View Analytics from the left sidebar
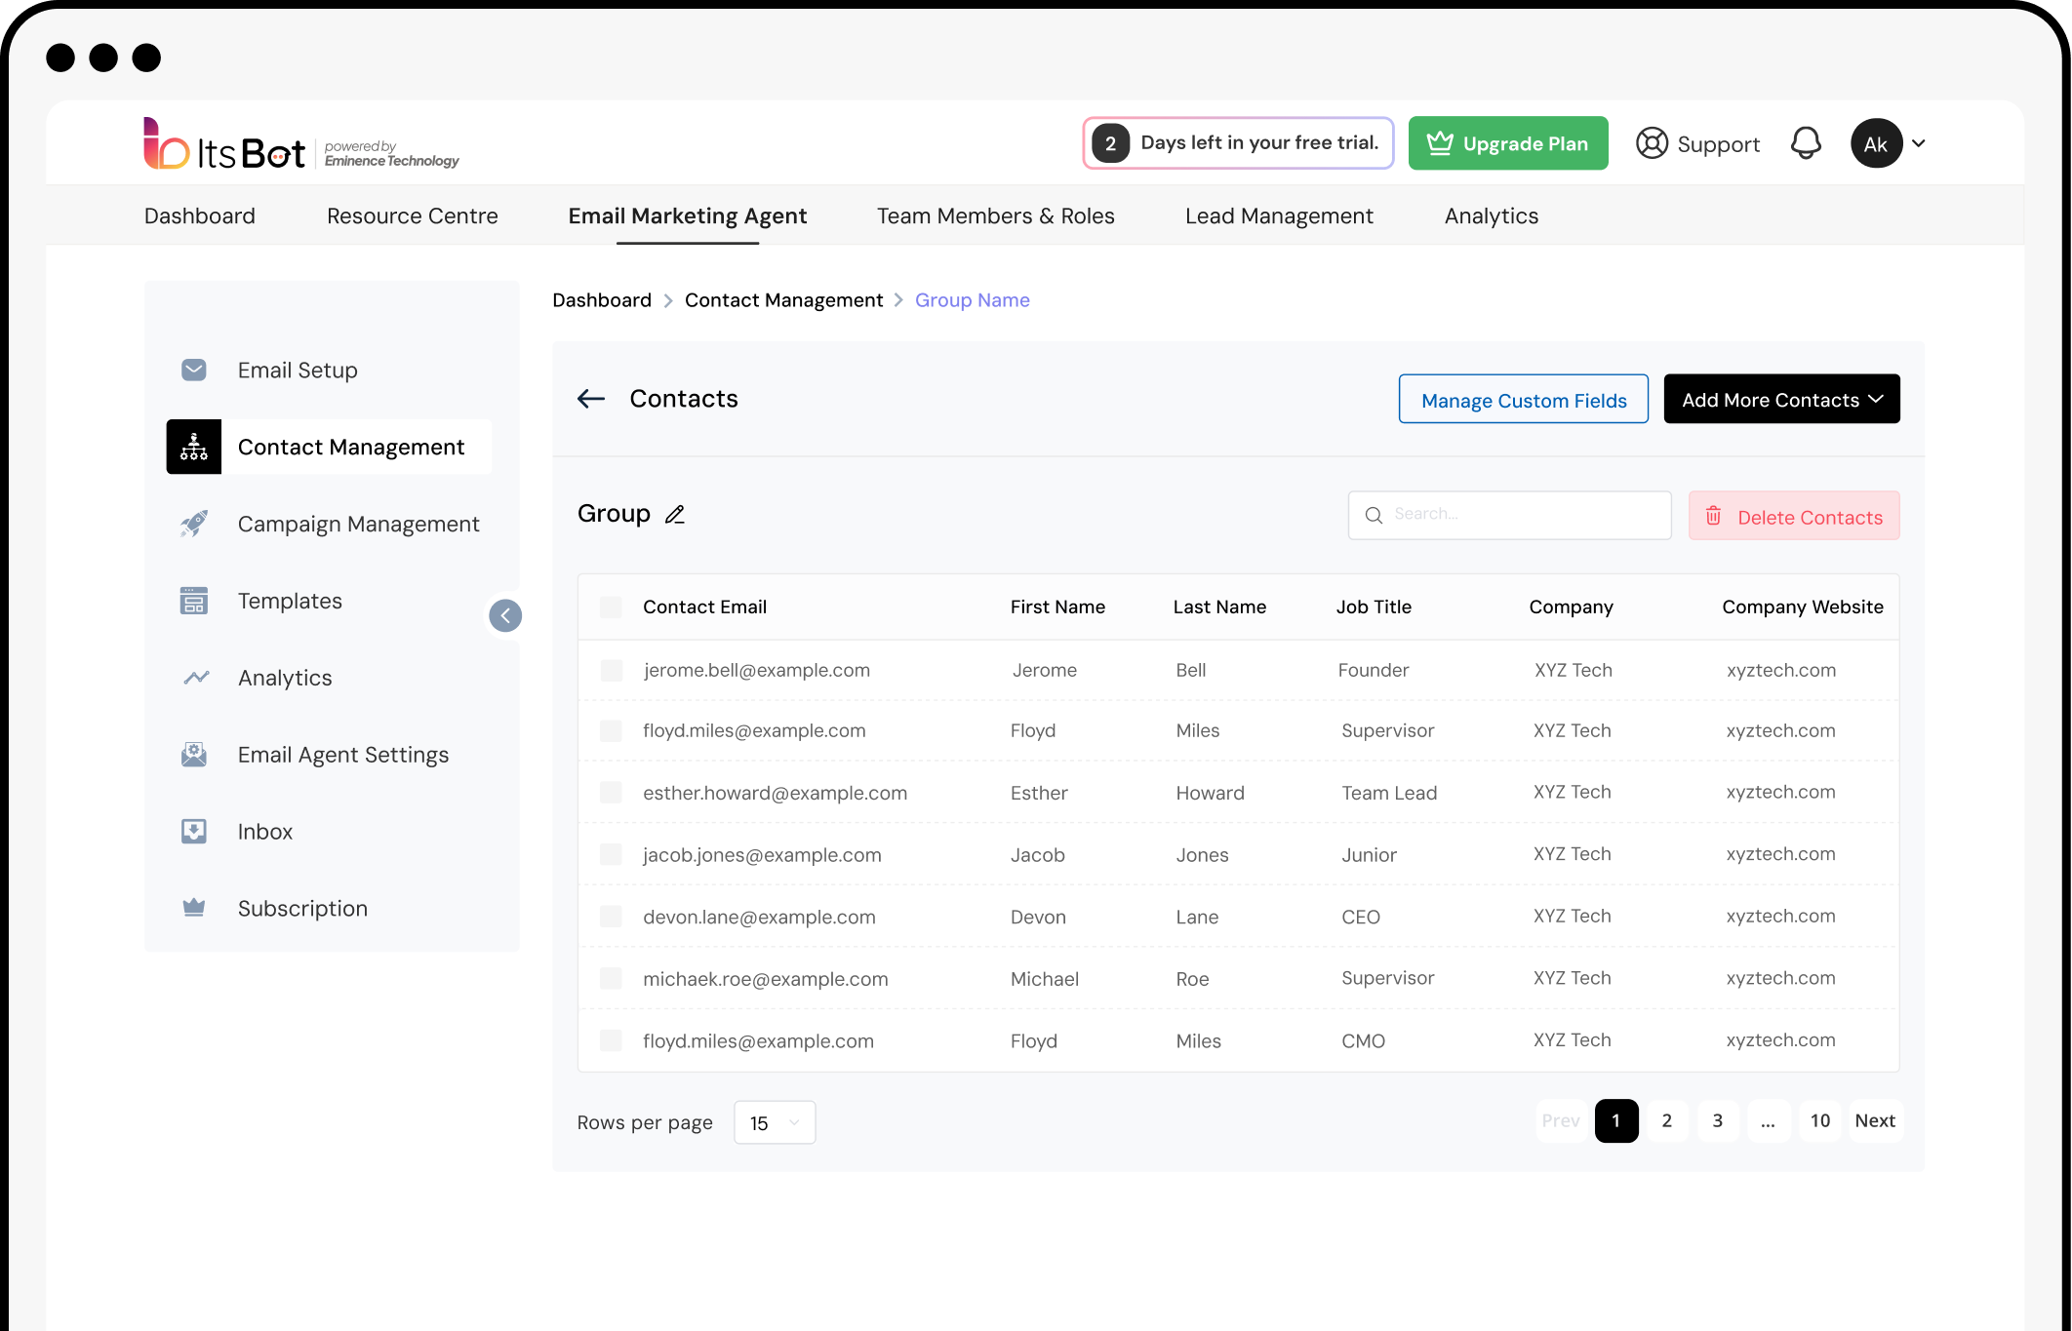Screen dimensions: 2072x1331 coord(284,677)
